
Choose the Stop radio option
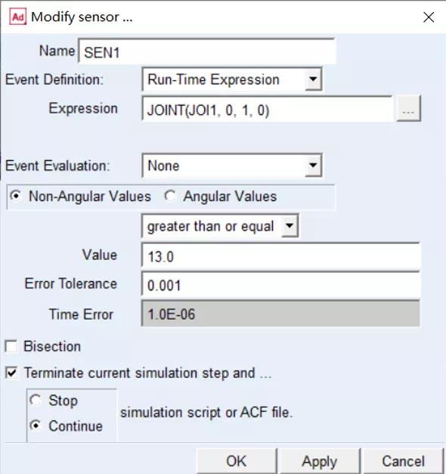click(x=36, y=400)
